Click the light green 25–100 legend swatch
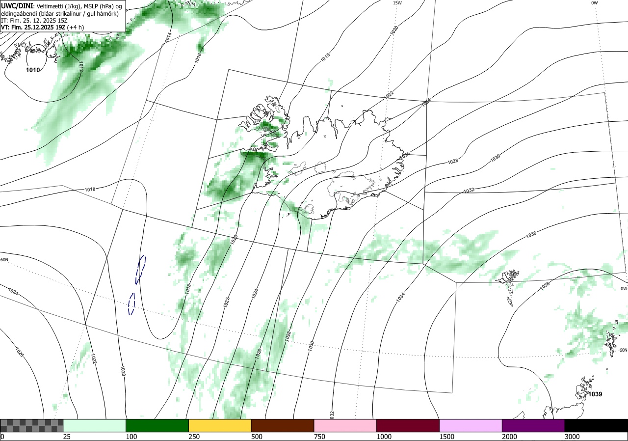Image resolution: width=628 pixels, height=441 pixels. [x=95, y=425]
